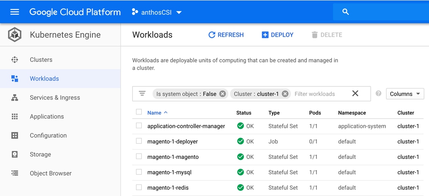Open the magento-1-deployer workload

click(x=172, y=141)
